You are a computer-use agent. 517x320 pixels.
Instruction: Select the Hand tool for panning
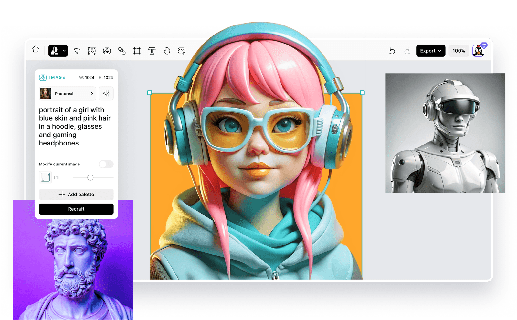pos(167,51)
